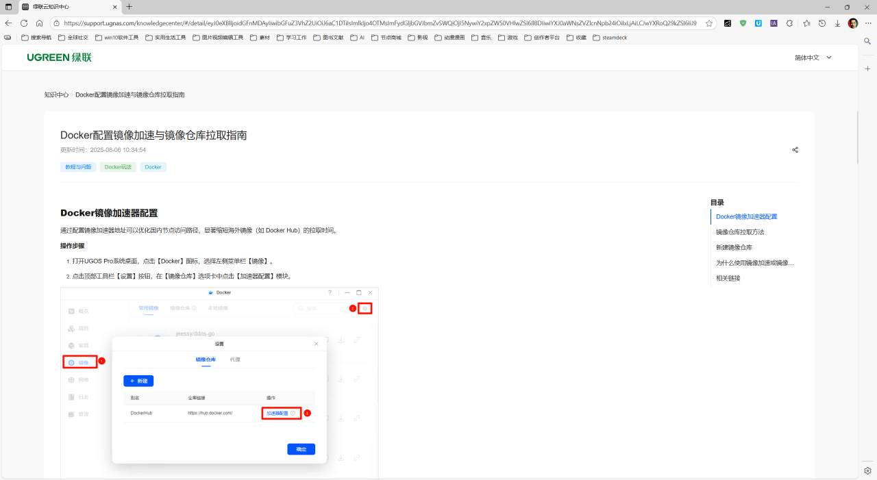Click the 更新时间 2025-08-06 10:34:54 text
The image size is (877, 480).
[103, 150]
